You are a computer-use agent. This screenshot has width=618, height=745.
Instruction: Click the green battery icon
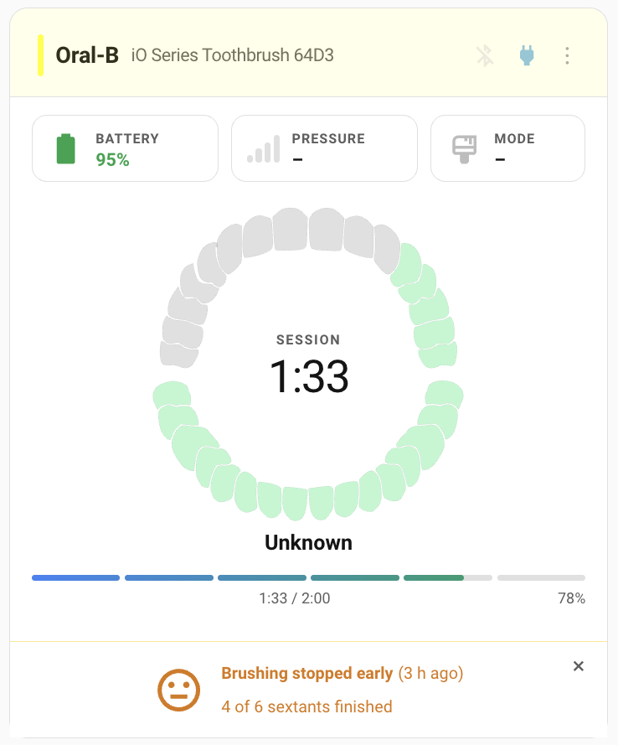tap(66, 148)
